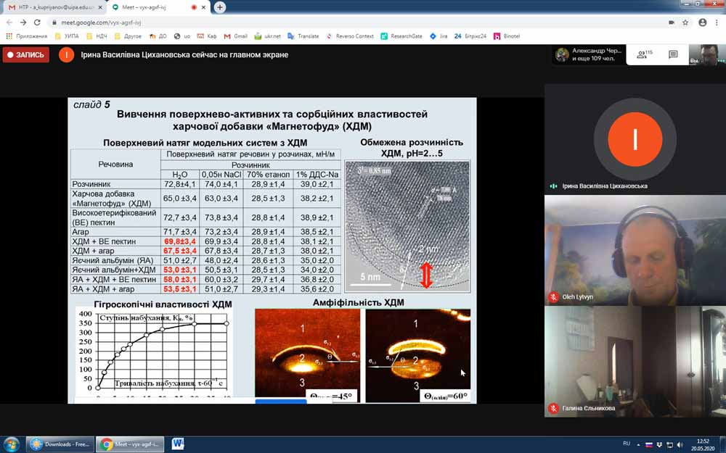726x453 pixels.
Task: Open the Translate bookmark
Action: click(303, 36)
